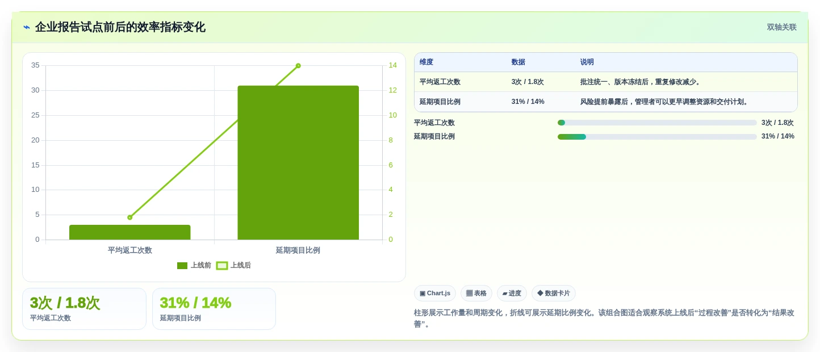Click the 平均返工次数 progress bar
Screen dimensions: 820x352
coord(657,123)
